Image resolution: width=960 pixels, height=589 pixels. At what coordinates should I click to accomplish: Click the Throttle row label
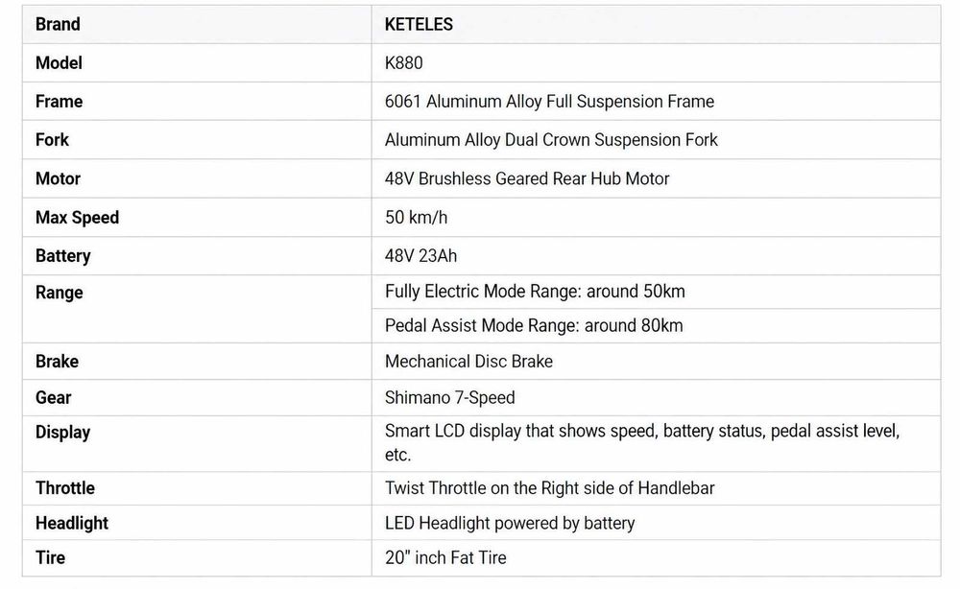point(65,488)
